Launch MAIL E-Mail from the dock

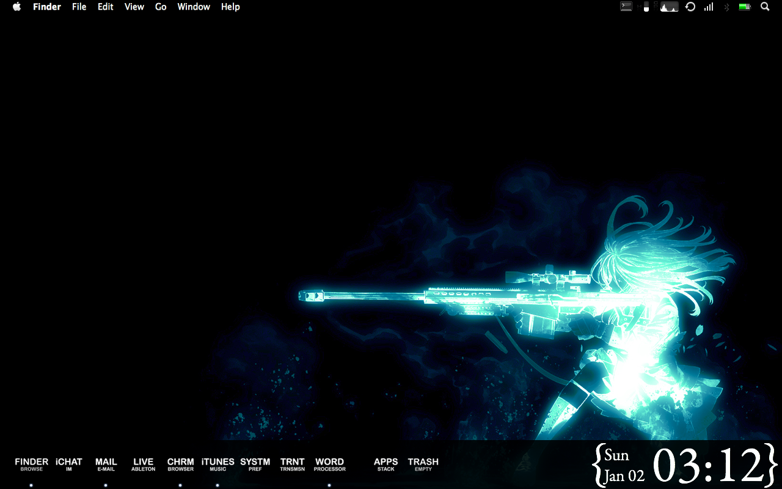(106, 465)
